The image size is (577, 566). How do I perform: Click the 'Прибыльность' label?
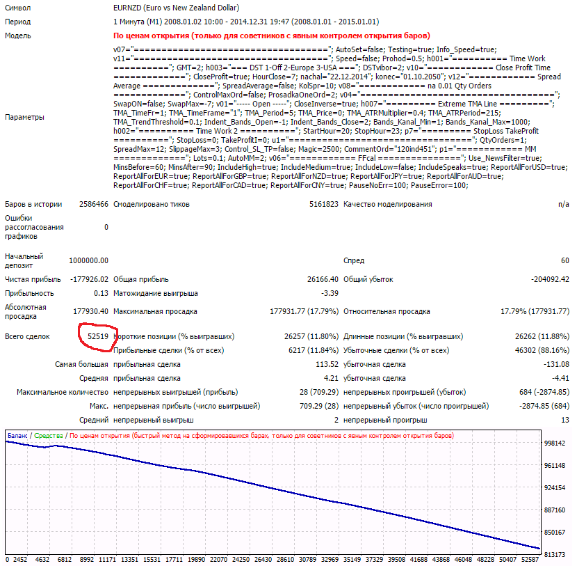(x=29, y=293)
